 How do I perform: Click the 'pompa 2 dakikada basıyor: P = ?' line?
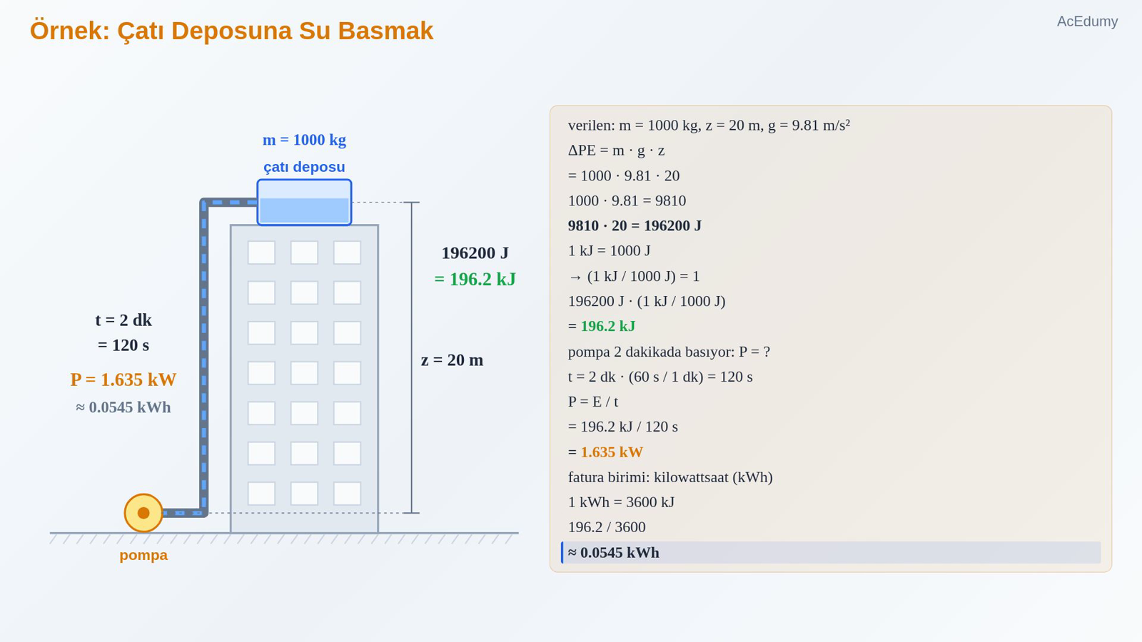(x=669, y=352)
